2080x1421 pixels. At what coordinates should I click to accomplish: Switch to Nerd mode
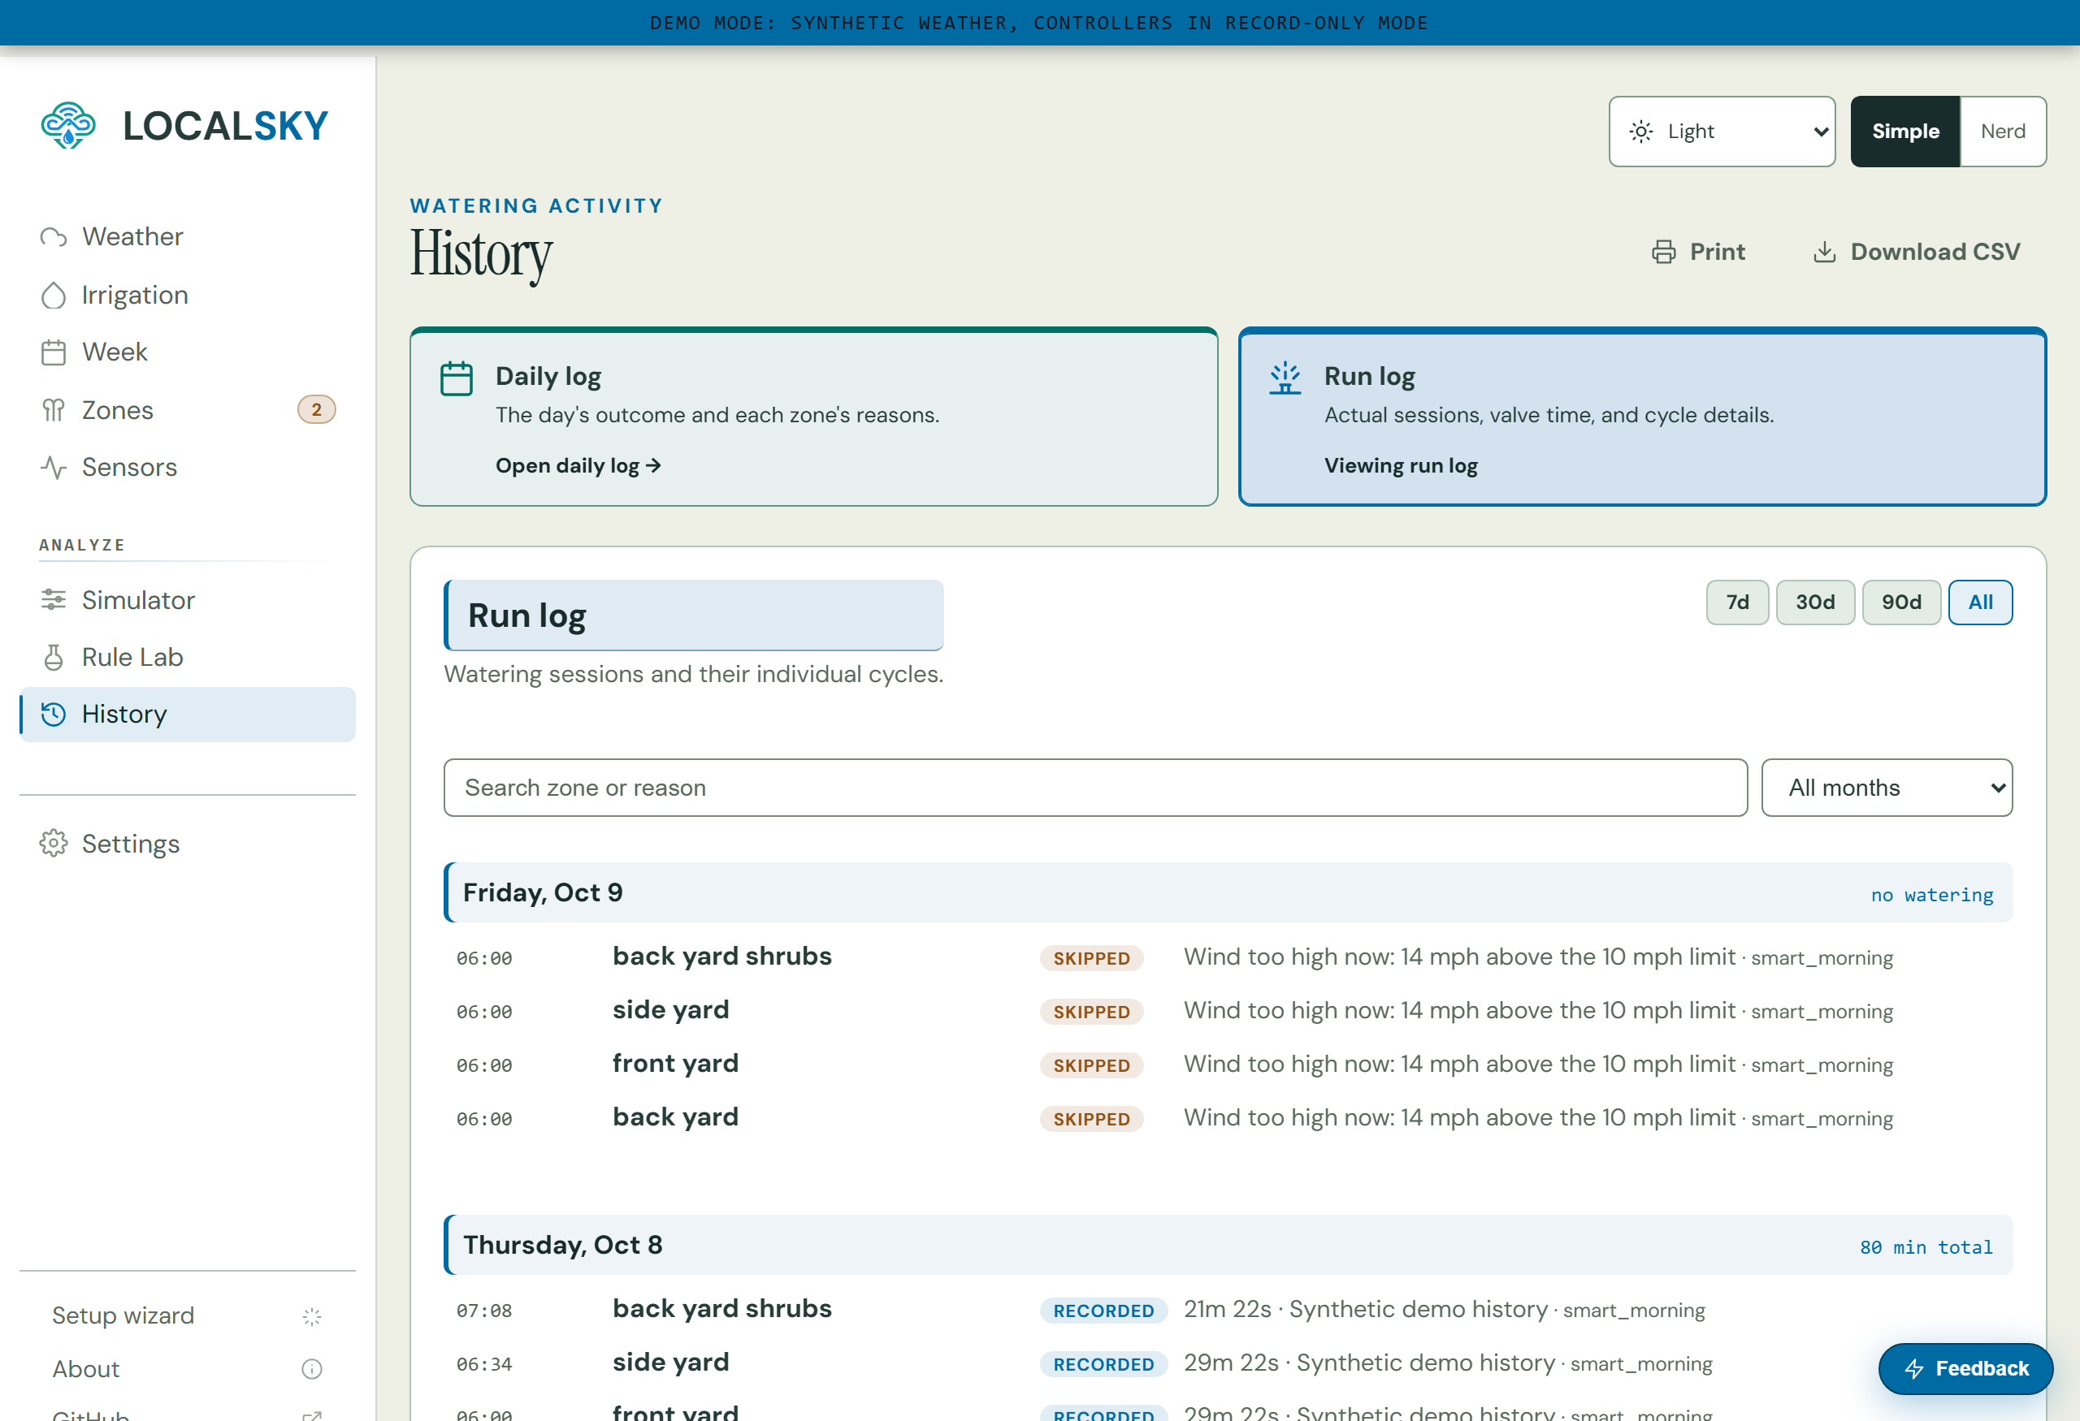[x=2003, y=132]
